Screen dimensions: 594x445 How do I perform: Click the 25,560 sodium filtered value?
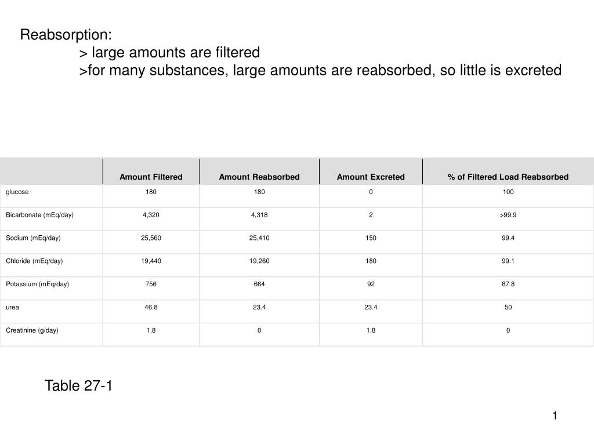pyautogui.click(x=151, y=238)
